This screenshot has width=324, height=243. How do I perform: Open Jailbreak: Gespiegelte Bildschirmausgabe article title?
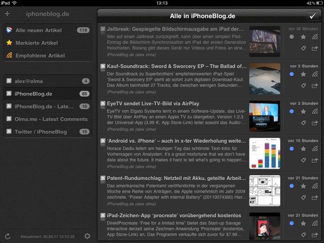pyautogui.click(x=175, y=29)
